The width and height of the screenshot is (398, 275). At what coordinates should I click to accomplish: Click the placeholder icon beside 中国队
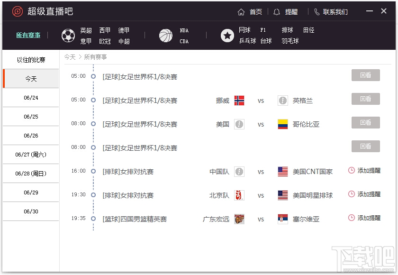tap(239, 172)
